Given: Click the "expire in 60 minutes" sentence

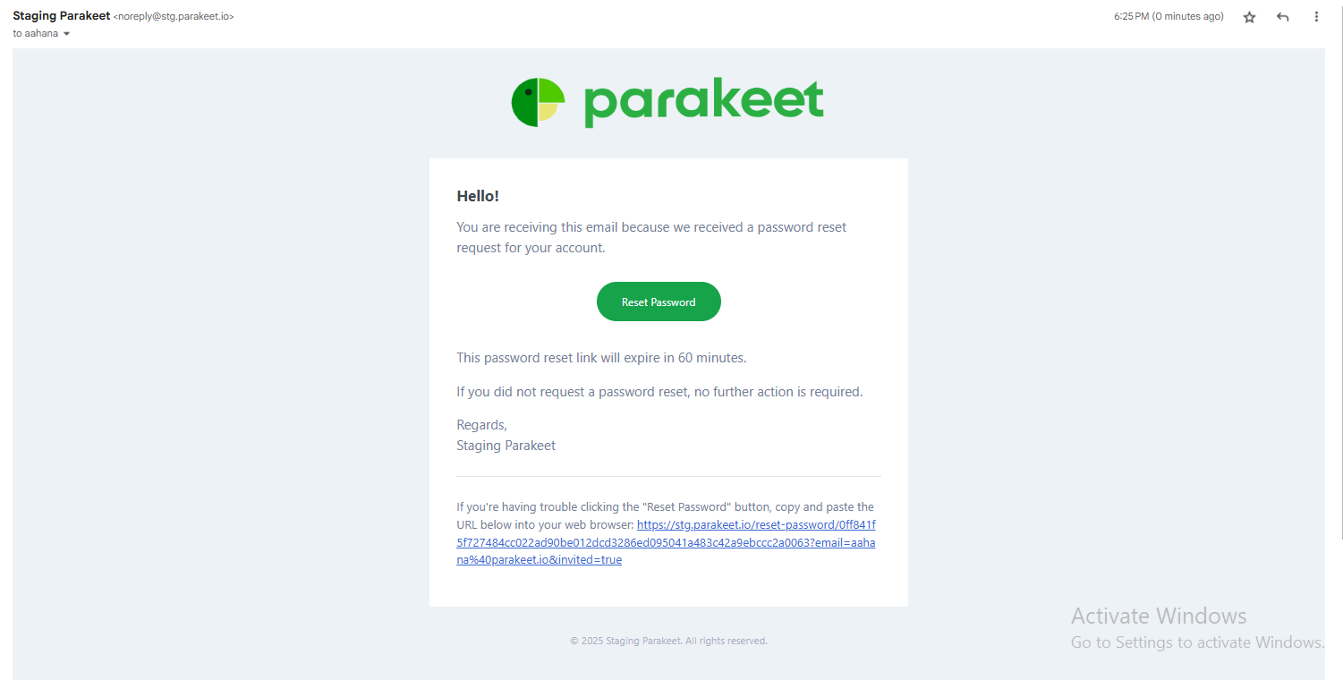Looking at the screenshot, I should pos(601,358).
